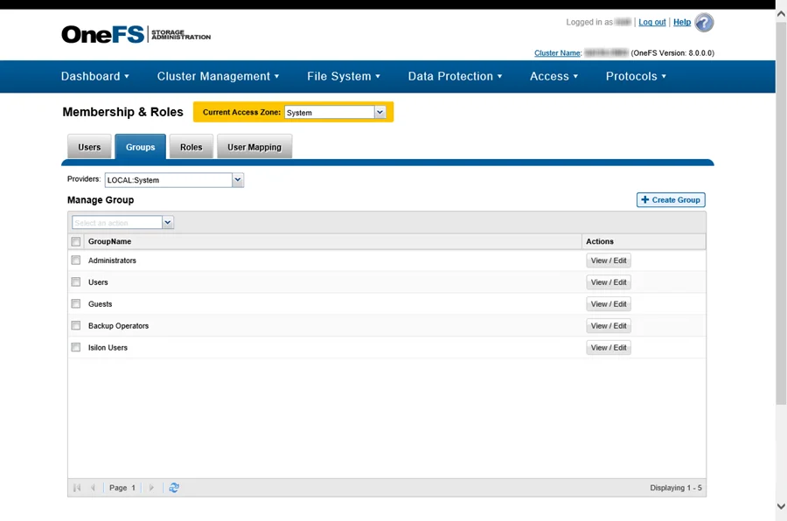This screenshot has height=521, width=787.
Task: Click the refresh icon in pagination bar
Action: point(174,488)
